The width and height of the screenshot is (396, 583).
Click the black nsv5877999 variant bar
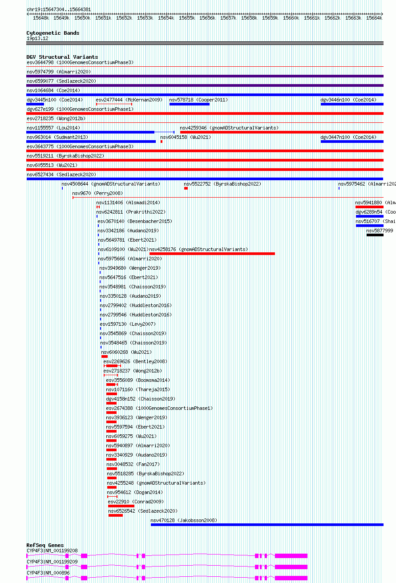[375, 235]
